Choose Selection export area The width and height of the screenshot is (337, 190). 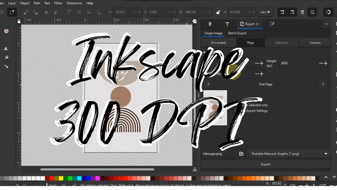click(282, 42)
